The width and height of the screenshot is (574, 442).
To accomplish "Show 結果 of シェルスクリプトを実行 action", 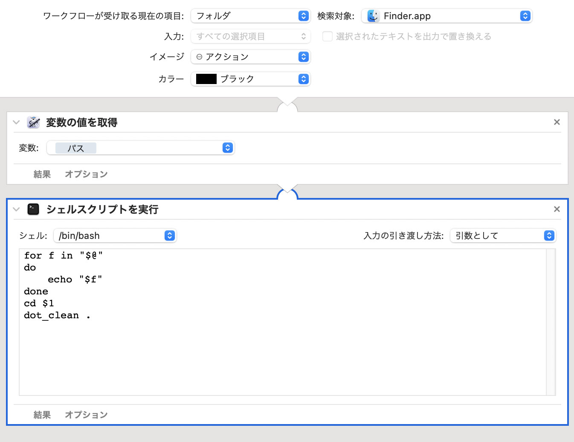I will coord(42,415).
